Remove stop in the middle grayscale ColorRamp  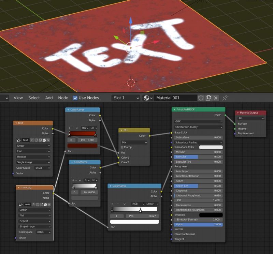coord(76,180)
